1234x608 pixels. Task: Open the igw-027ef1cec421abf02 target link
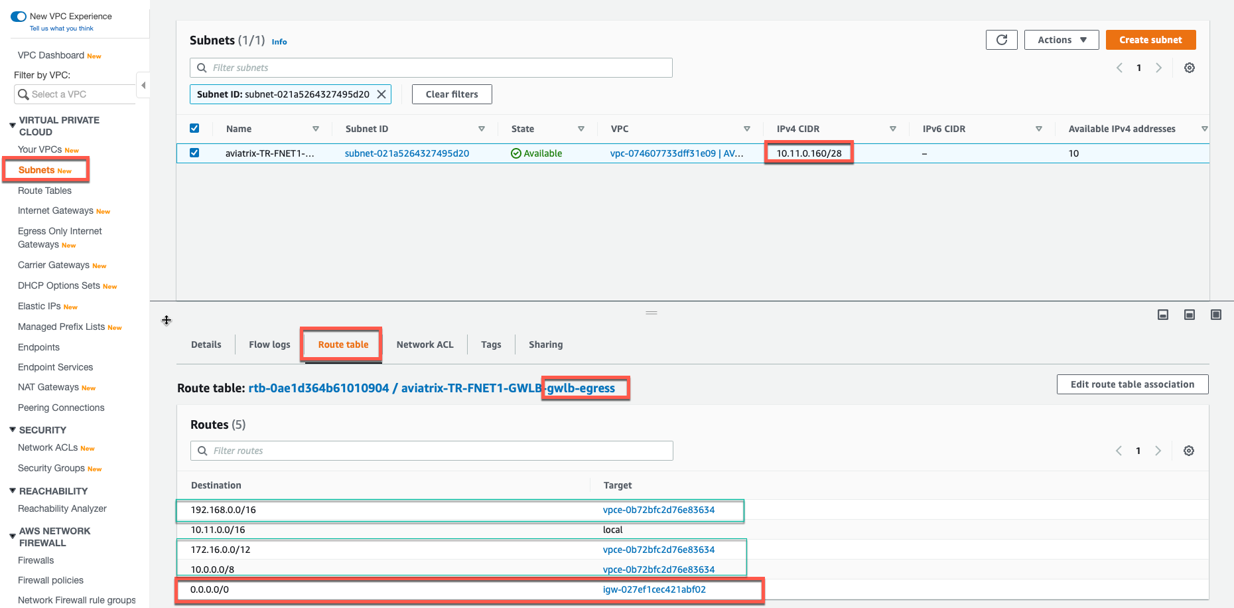[x=653, y=589]
